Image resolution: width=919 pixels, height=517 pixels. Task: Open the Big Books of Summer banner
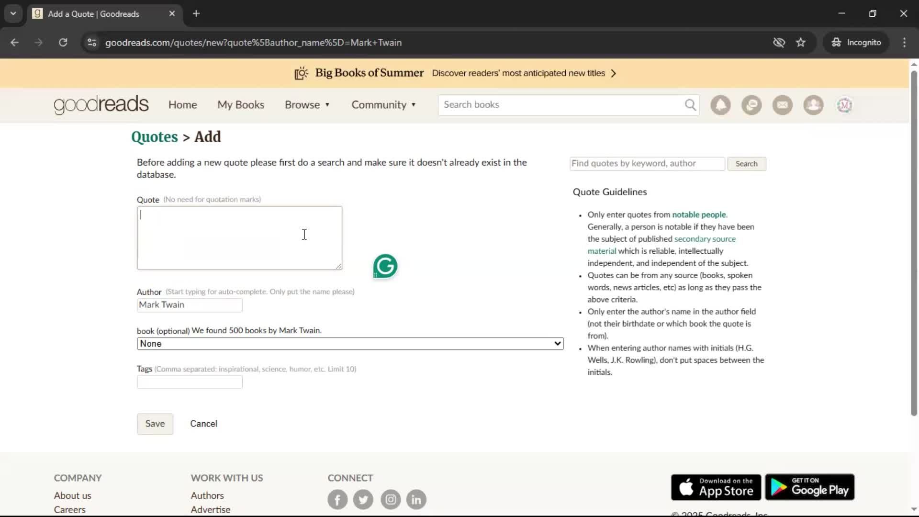(x=455, y=73)
